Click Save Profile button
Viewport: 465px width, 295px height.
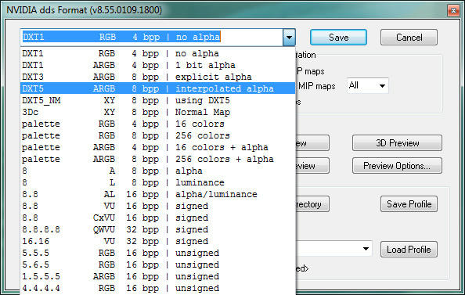[409, 204]
